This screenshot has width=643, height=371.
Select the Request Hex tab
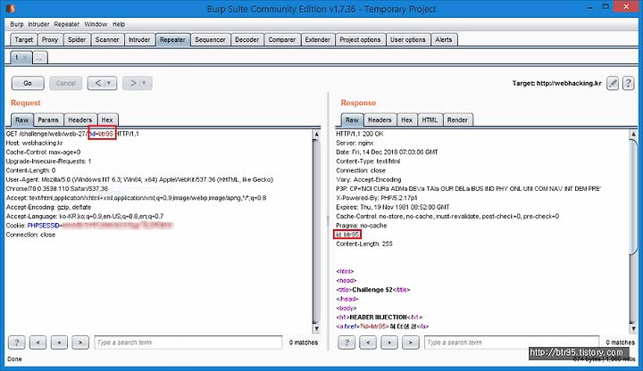[x=107, y=120]
